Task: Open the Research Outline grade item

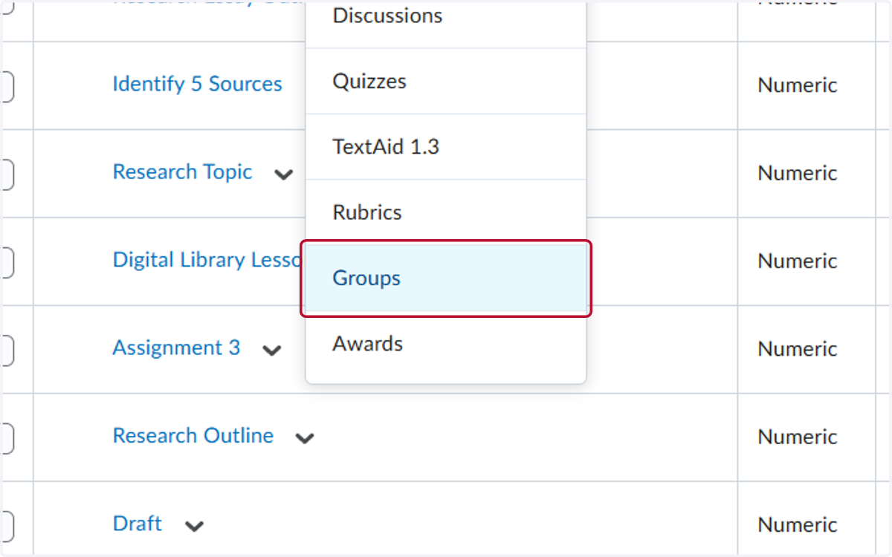Action: point(193,436)
